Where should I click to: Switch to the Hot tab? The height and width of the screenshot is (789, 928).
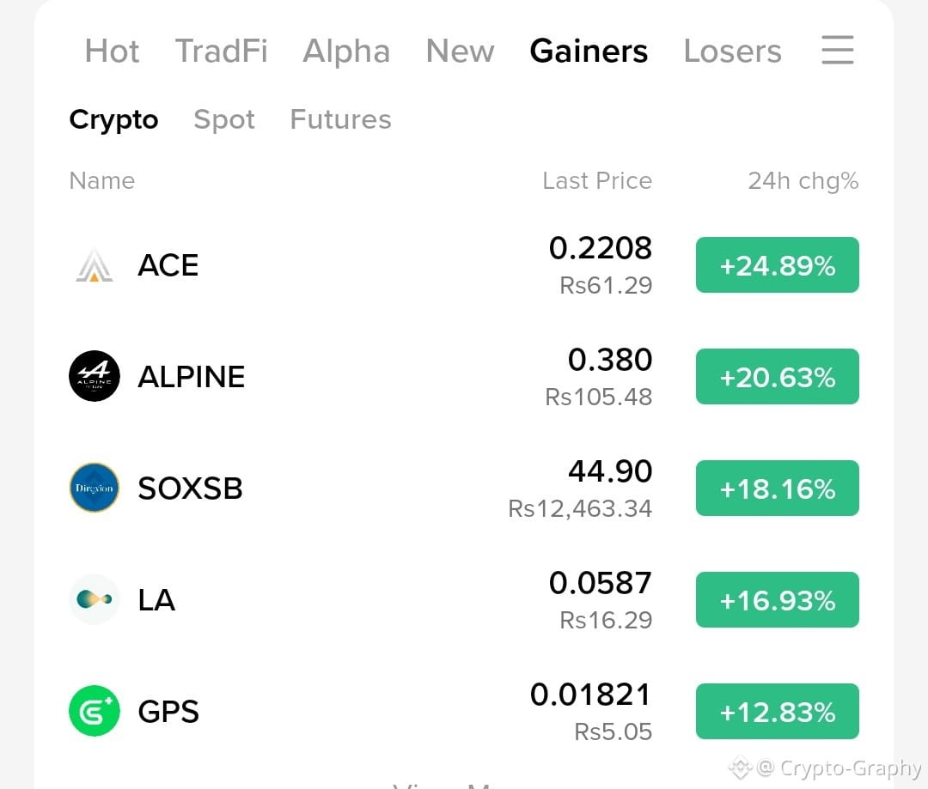(x=112, y=51)
